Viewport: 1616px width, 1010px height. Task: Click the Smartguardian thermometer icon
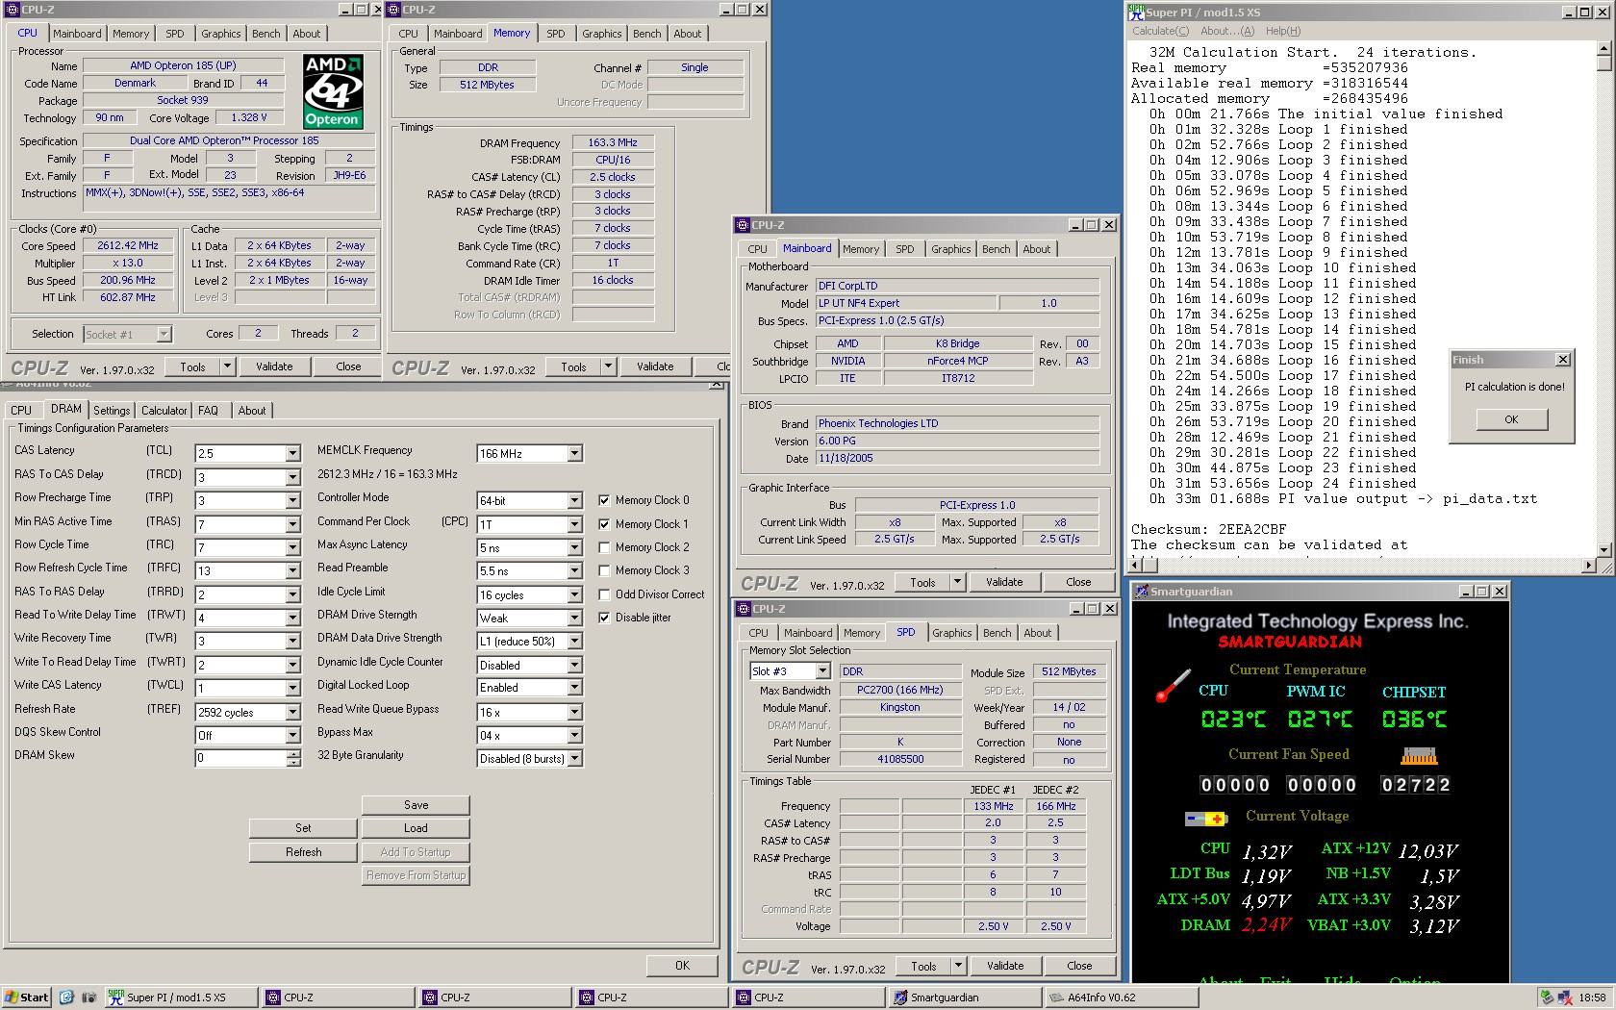tap(1174, 685)
